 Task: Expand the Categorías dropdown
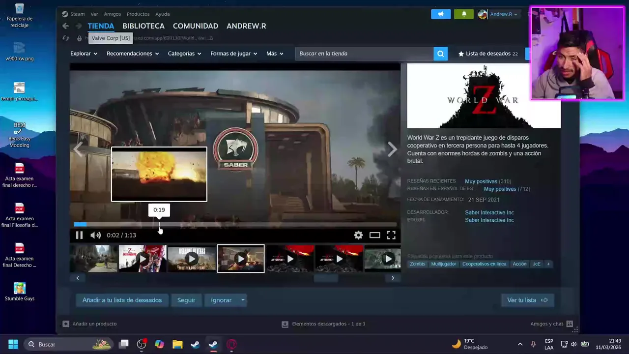(x=185, y=54)
